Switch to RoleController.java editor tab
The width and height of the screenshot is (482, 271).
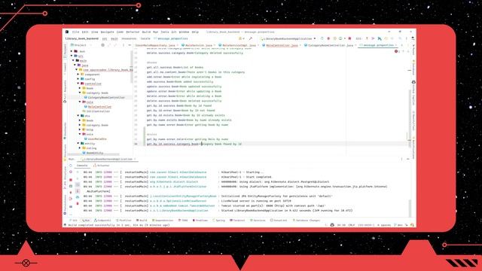[x=282, y=45]
